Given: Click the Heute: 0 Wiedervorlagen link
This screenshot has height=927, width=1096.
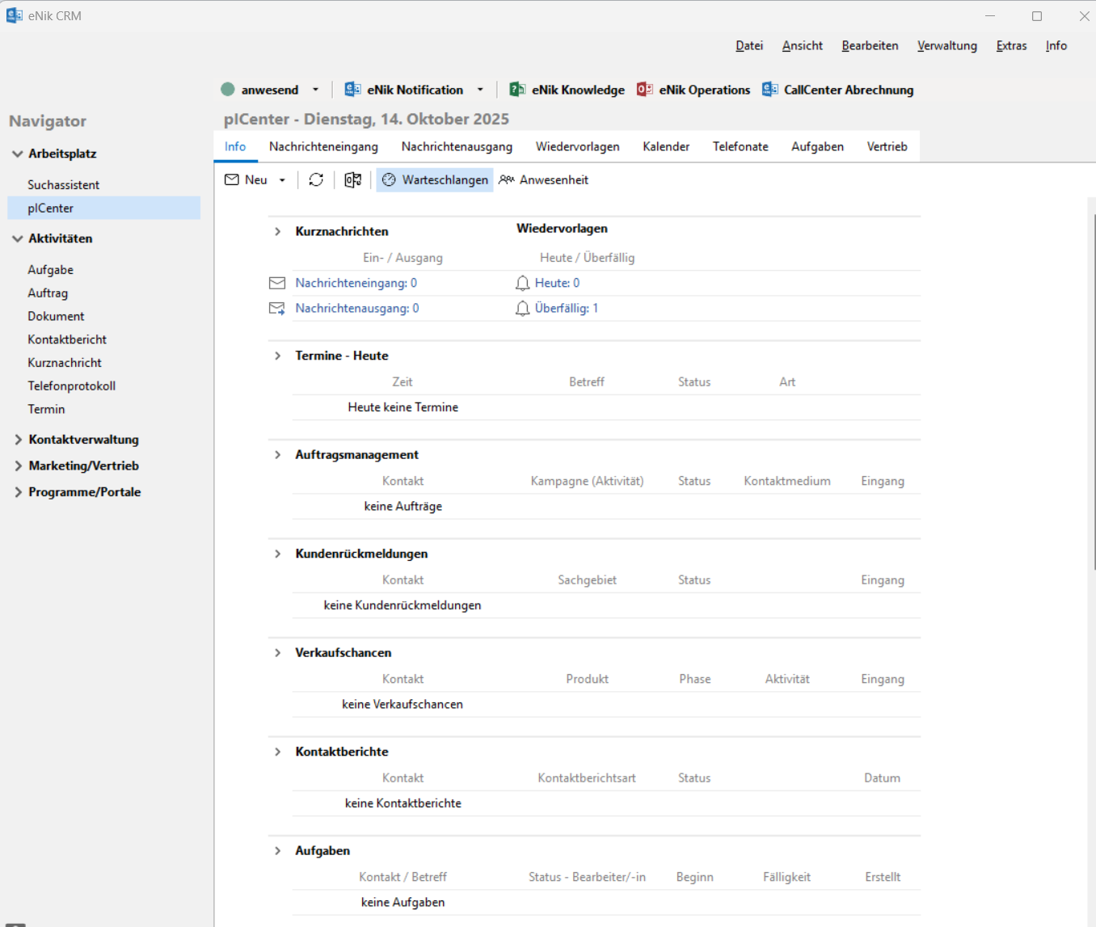Looking at the screenshot, I should 557,283.
